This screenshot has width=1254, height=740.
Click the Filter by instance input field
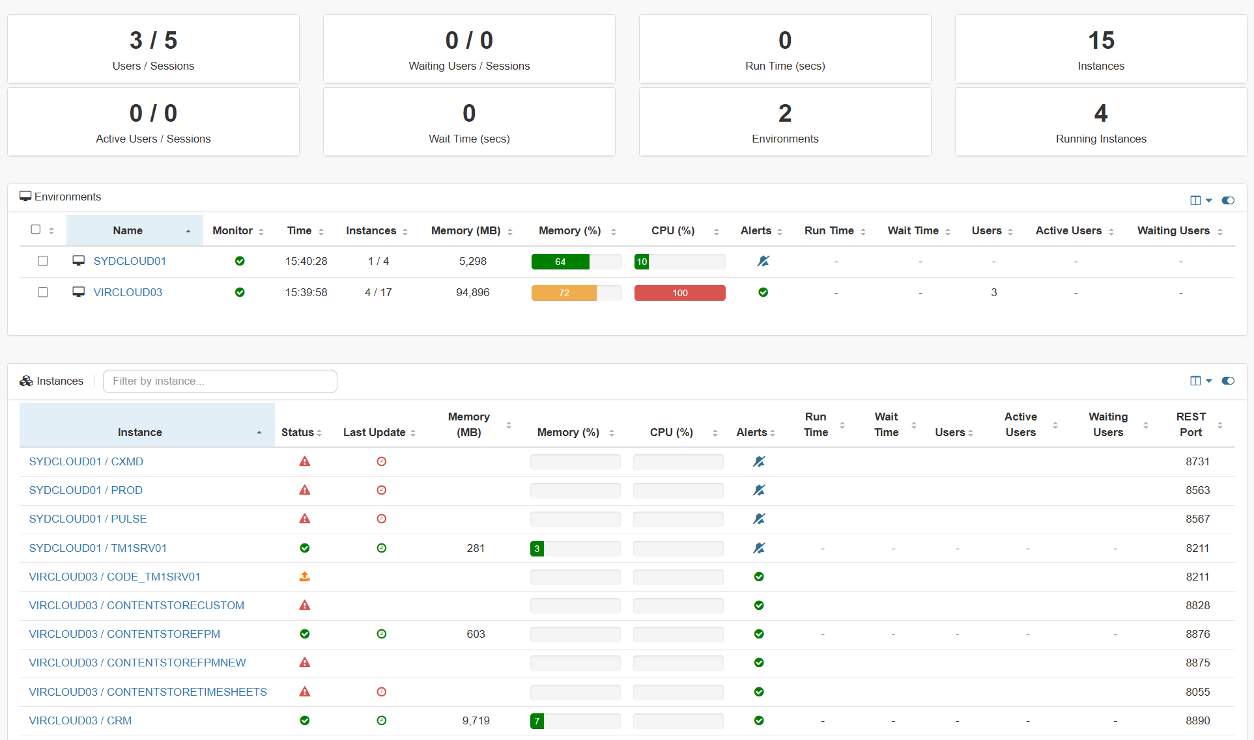coord(220,381)
